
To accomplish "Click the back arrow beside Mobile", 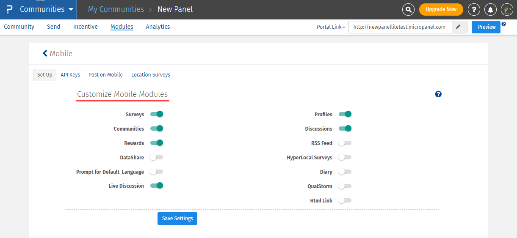I will pyautogui.click(x=45, y=53).
